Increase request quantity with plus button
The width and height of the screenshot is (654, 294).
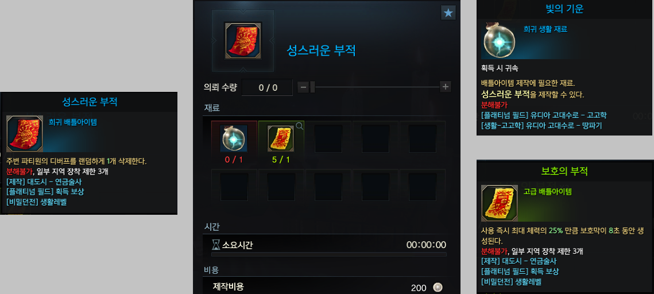point(446,87)
